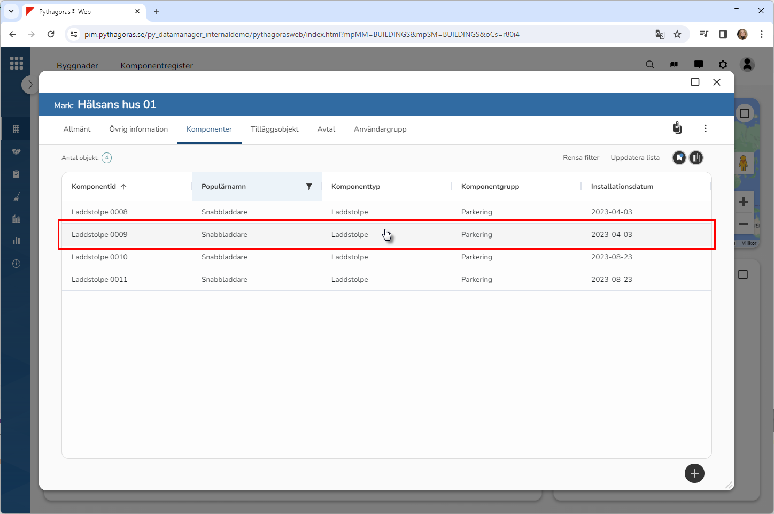Select the clipboard checklist sidebar icon
The width and height of the screenshot is (774, 514).
[x=16, y=174]
